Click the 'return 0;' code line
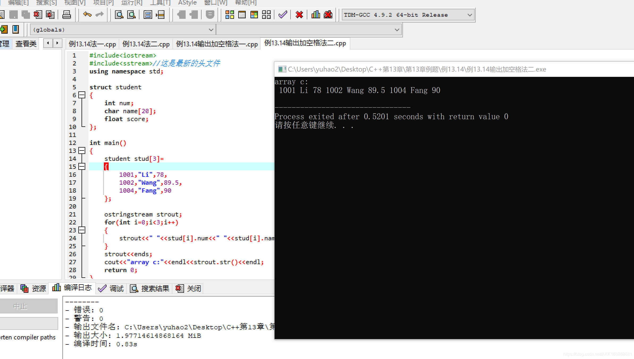Image resolution: width=634 pixels, height=359 pixels. tap(121, 270)
